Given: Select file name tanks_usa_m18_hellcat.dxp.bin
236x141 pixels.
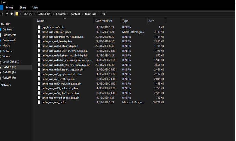Looking at the screenshot, I should point(60,88).
